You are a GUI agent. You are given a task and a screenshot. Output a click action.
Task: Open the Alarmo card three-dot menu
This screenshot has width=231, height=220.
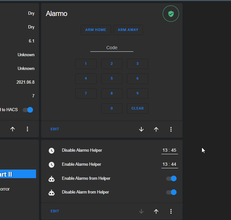tap(171, 129)
